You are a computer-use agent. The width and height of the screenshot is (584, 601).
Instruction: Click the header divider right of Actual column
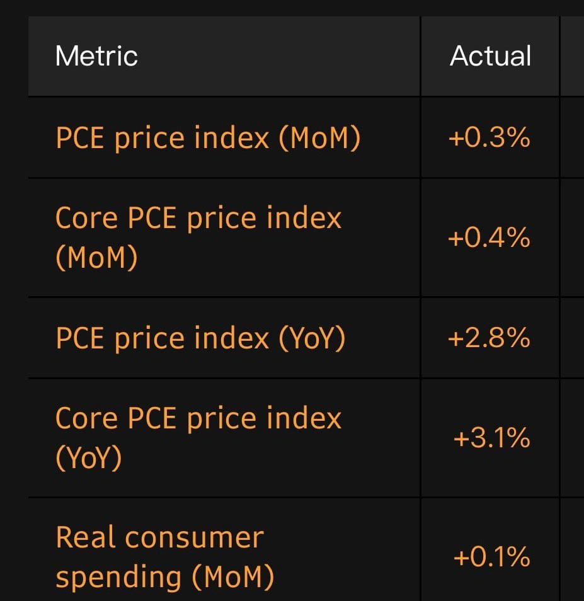[x=559, y=56]
